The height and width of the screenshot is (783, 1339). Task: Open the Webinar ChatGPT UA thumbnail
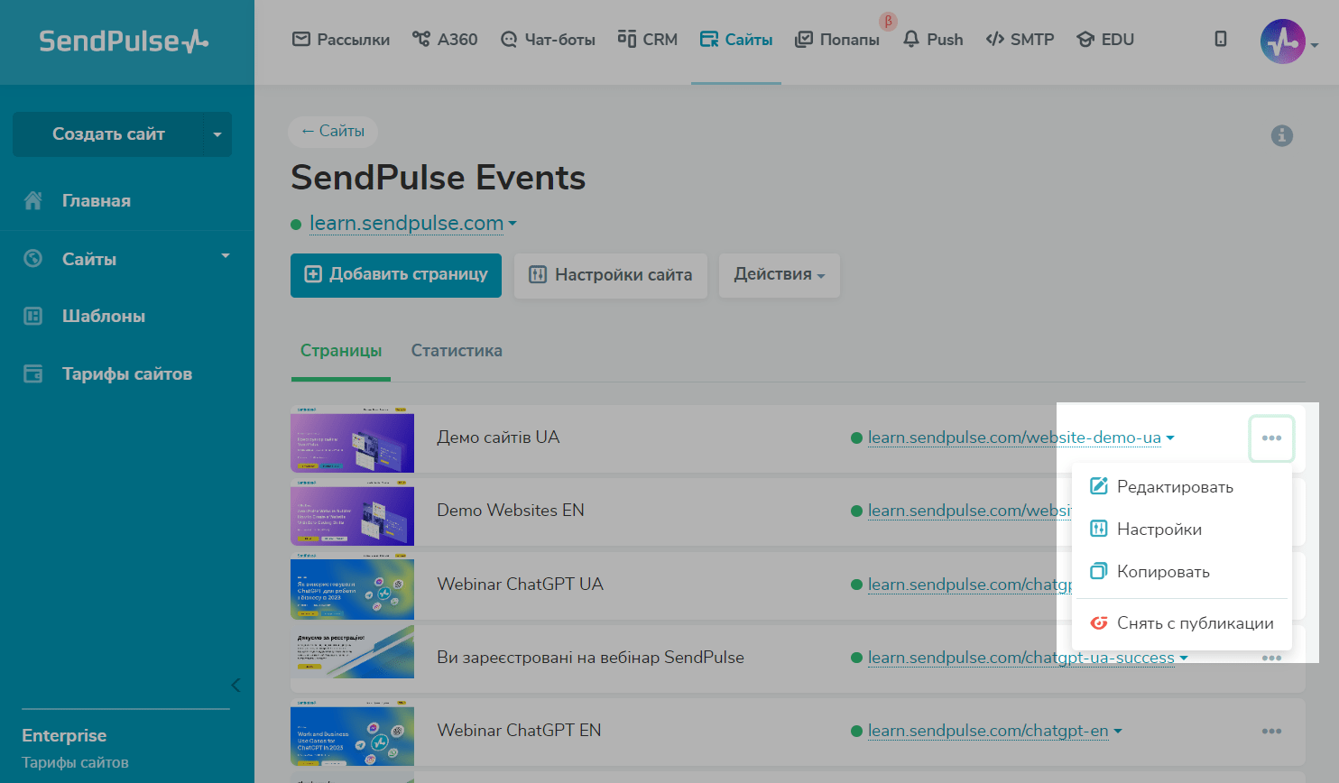[353, 585]
